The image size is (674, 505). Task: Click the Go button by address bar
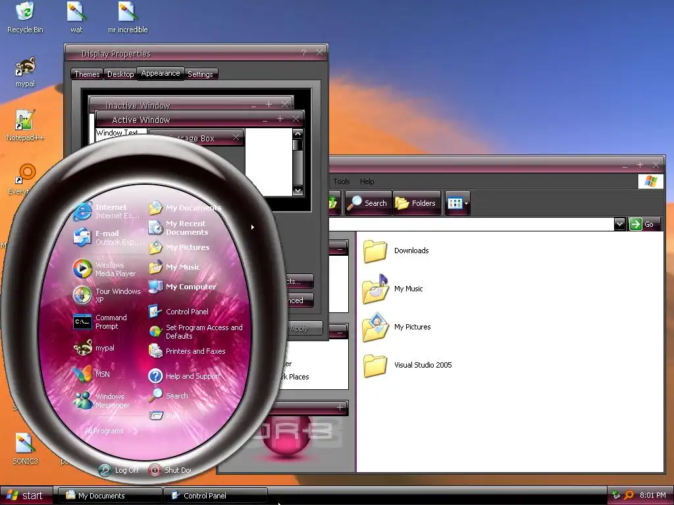point(642,224)
